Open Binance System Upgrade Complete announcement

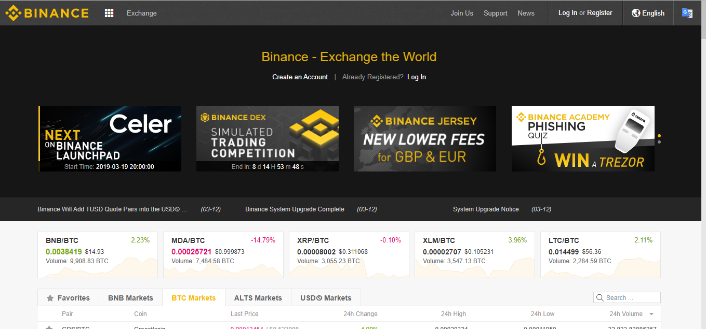click(x=295, y=209)
